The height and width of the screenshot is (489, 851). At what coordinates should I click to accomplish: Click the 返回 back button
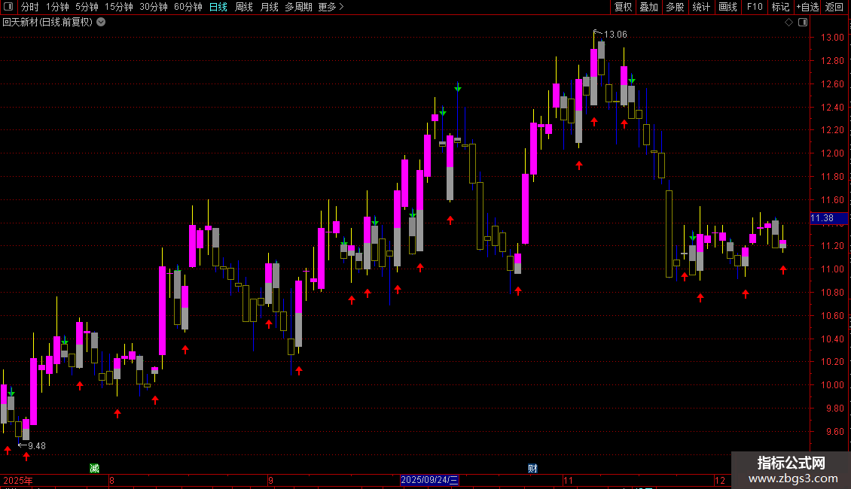click(x=834, y=7)
